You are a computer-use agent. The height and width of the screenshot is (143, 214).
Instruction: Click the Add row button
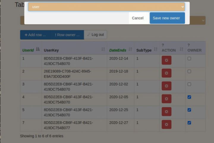pos(35,35)
